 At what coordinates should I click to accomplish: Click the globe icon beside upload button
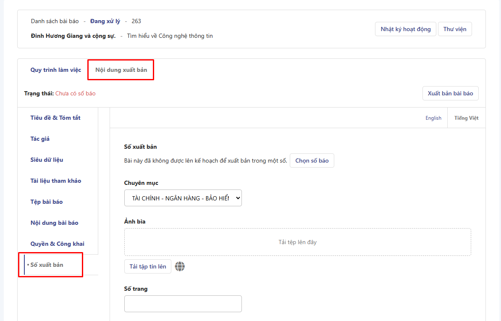coord(180,266)
